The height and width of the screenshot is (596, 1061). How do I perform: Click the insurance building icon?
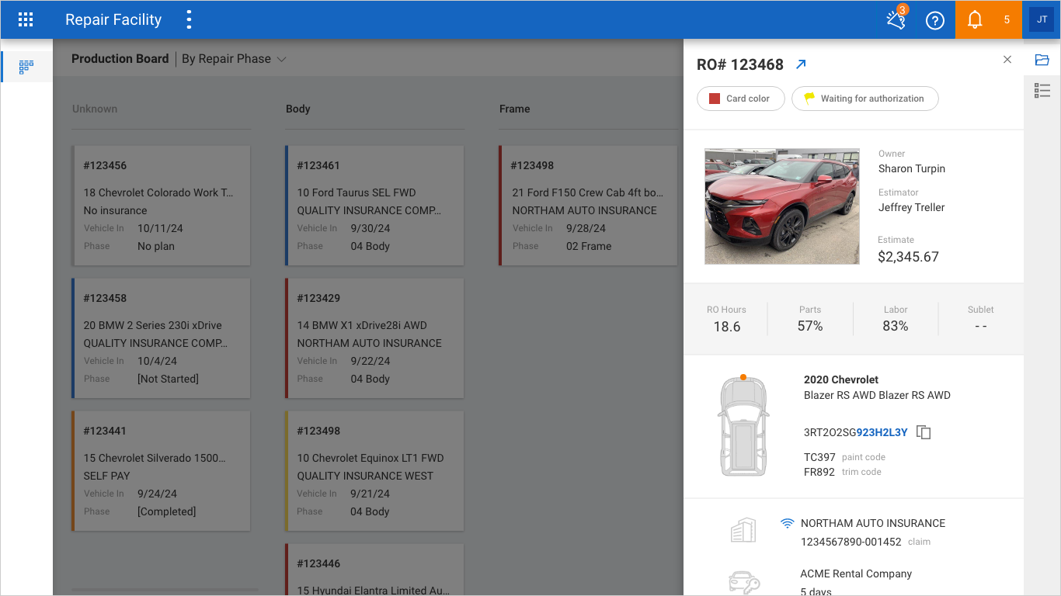pyautogui.click(x=743, y=531)
